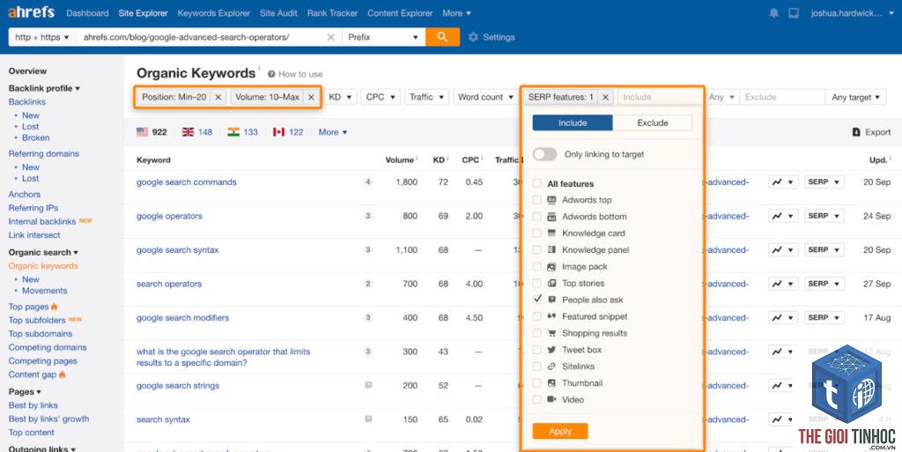Open Keywords Explorer in top navigation
902x452 pixels.
coord(213,12)
